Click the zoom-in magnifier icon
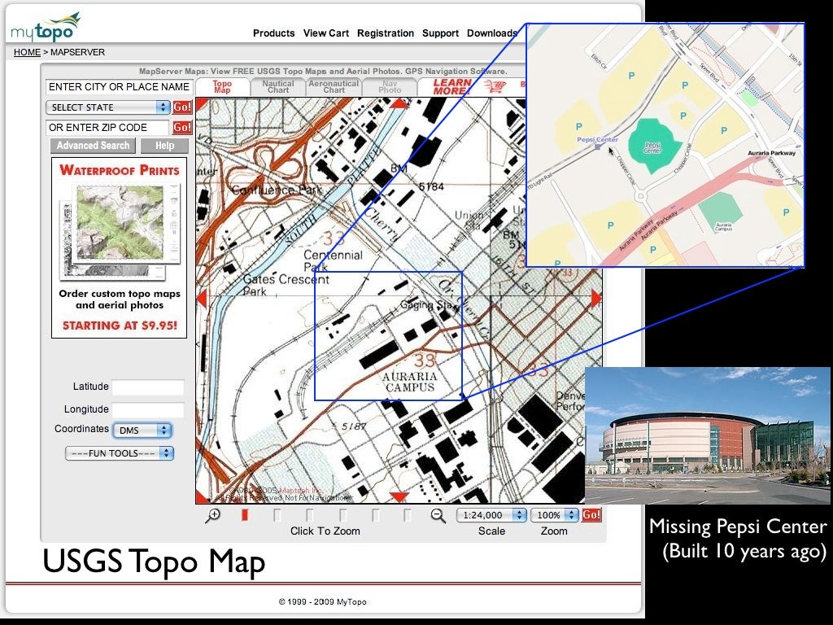 pyautogui.click(x=213, y=515)
